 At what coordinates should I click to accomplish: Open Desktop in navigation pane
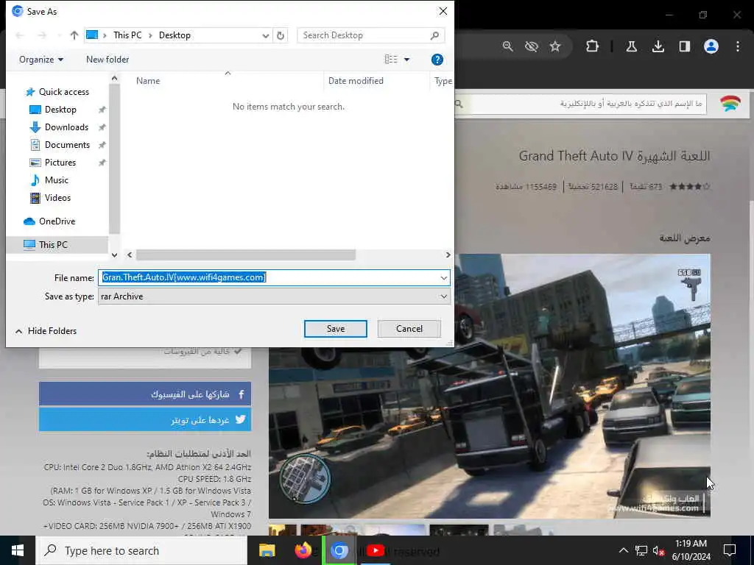(60, 110)
